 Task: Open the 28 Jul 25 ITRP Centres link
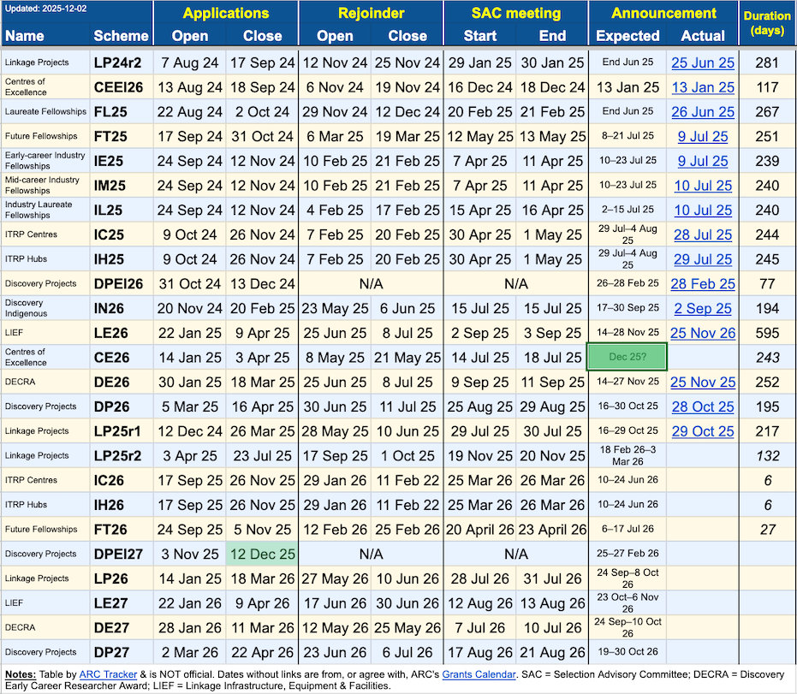[x=702, y=235]
